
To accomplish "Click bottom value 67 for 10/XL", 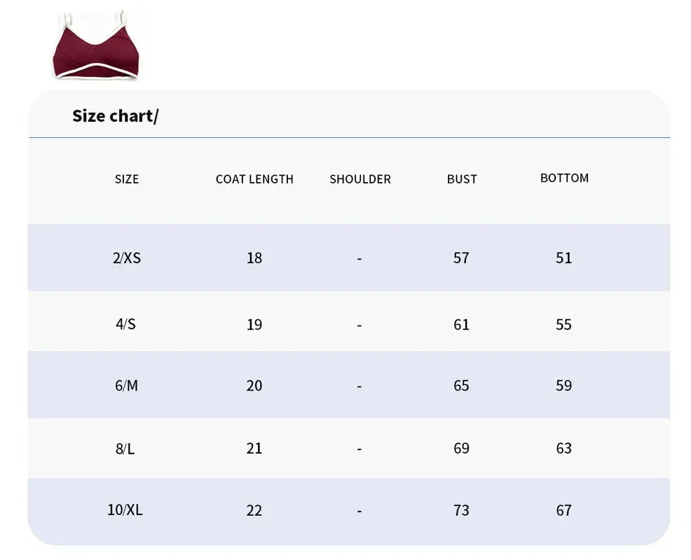I will click(563, 510).
